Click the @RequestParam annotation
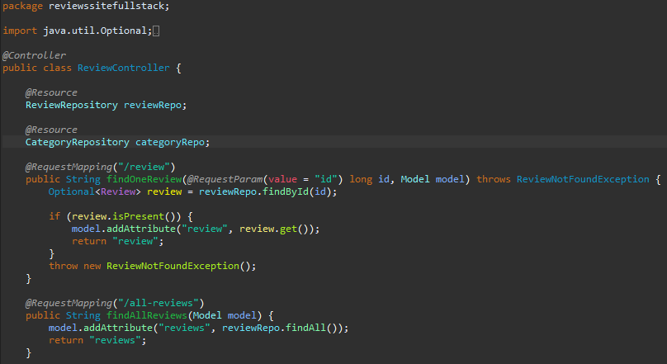667x364 pixels. click(225, 179)
